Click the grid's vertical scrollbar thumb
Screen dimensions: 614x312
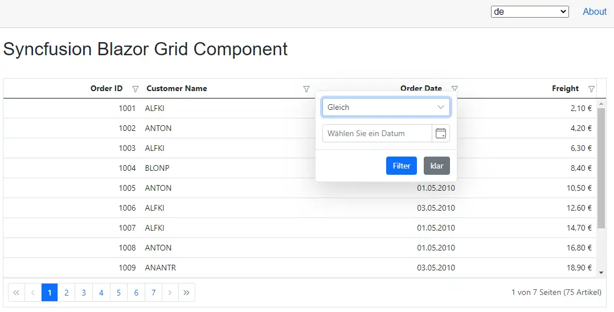(x=601, y=169)
